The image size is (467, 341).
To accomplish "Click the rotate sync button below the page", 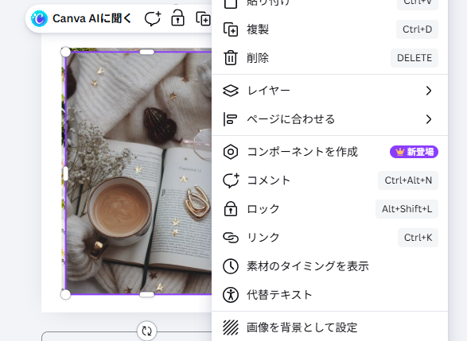I will coord(147,331).
